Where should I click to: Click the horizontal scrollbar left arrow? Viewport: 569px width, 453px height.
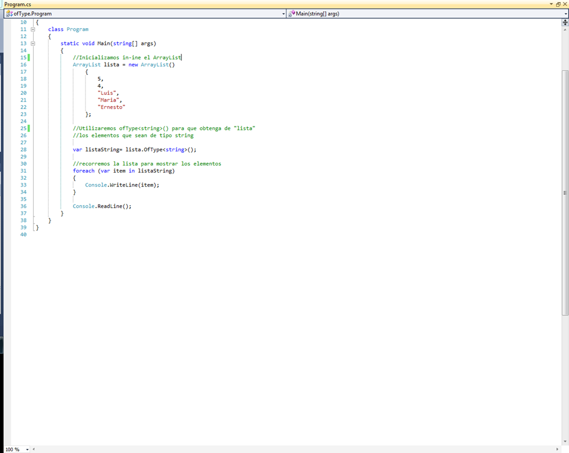coord(34,449)
